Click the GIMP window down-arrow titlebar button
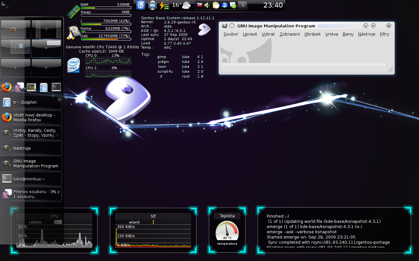419x261 pixels. coord(366,26)
